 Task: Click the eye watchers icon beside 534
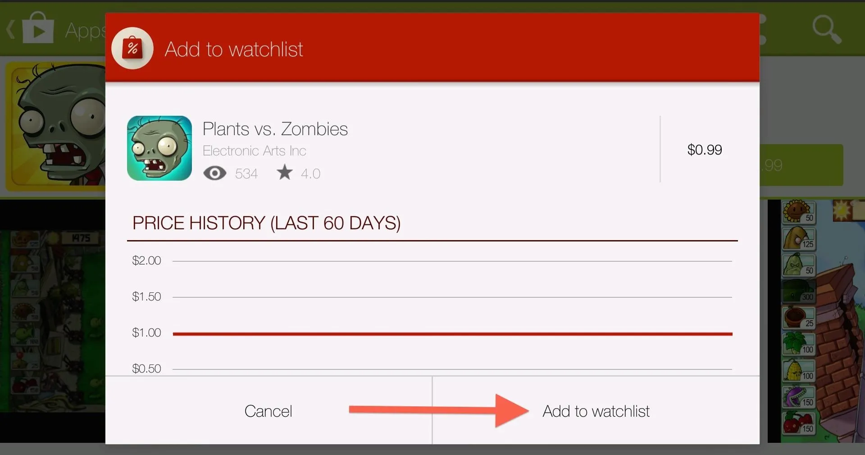click(215, 173)
